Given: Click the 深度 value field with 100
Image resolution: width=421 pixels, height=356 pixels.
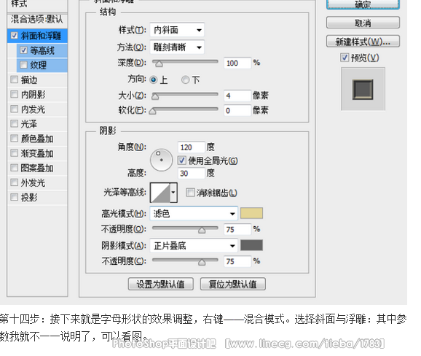Looking at the screenshot, I should point(237,63).
